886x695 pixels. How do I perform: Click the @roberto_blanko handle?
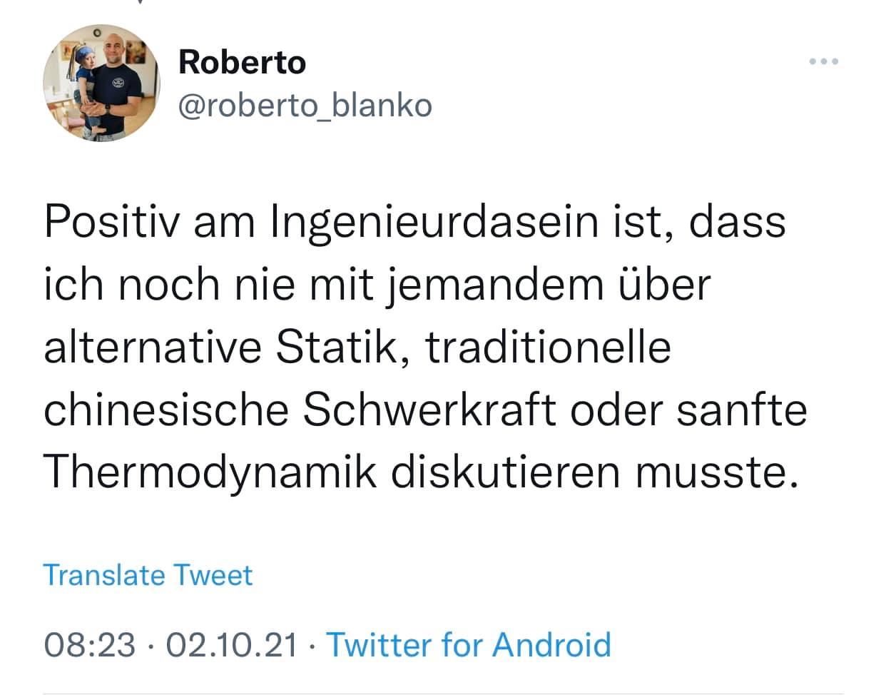pos(305,106)
